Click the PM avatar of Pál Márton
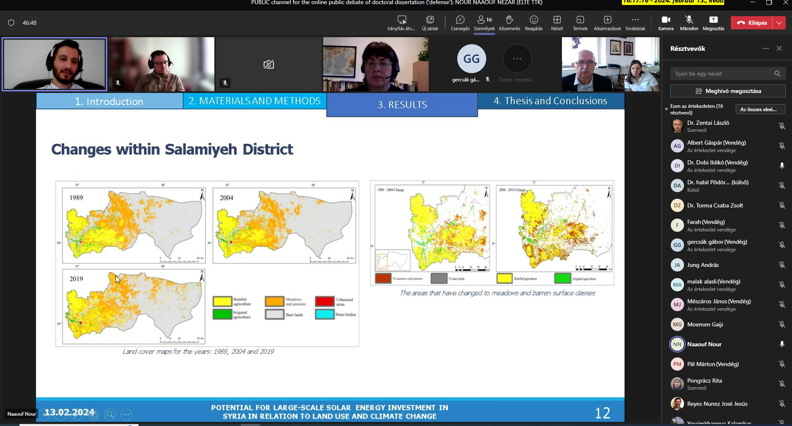 tap(677, 364)
